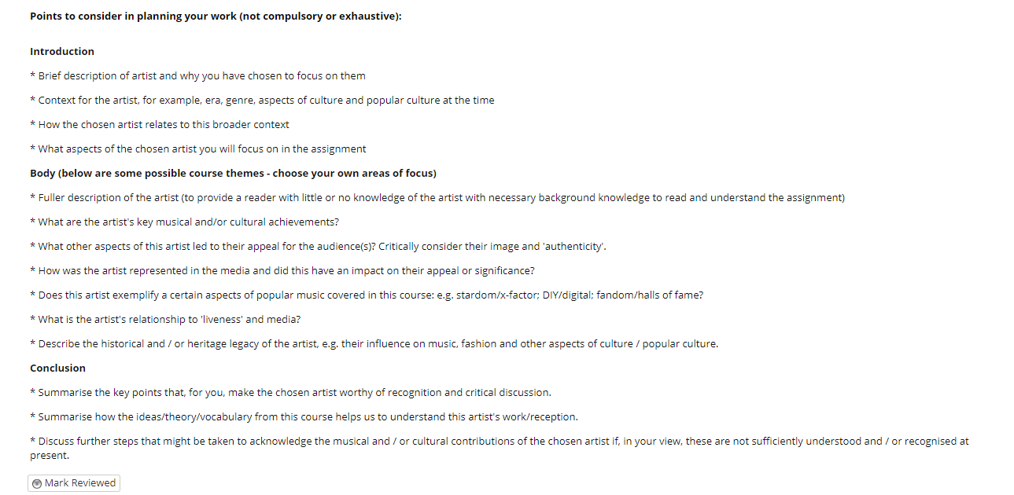Click the 'relates to this broader context' line
This screenshot has width=1014, height=495.
(160, 125)
